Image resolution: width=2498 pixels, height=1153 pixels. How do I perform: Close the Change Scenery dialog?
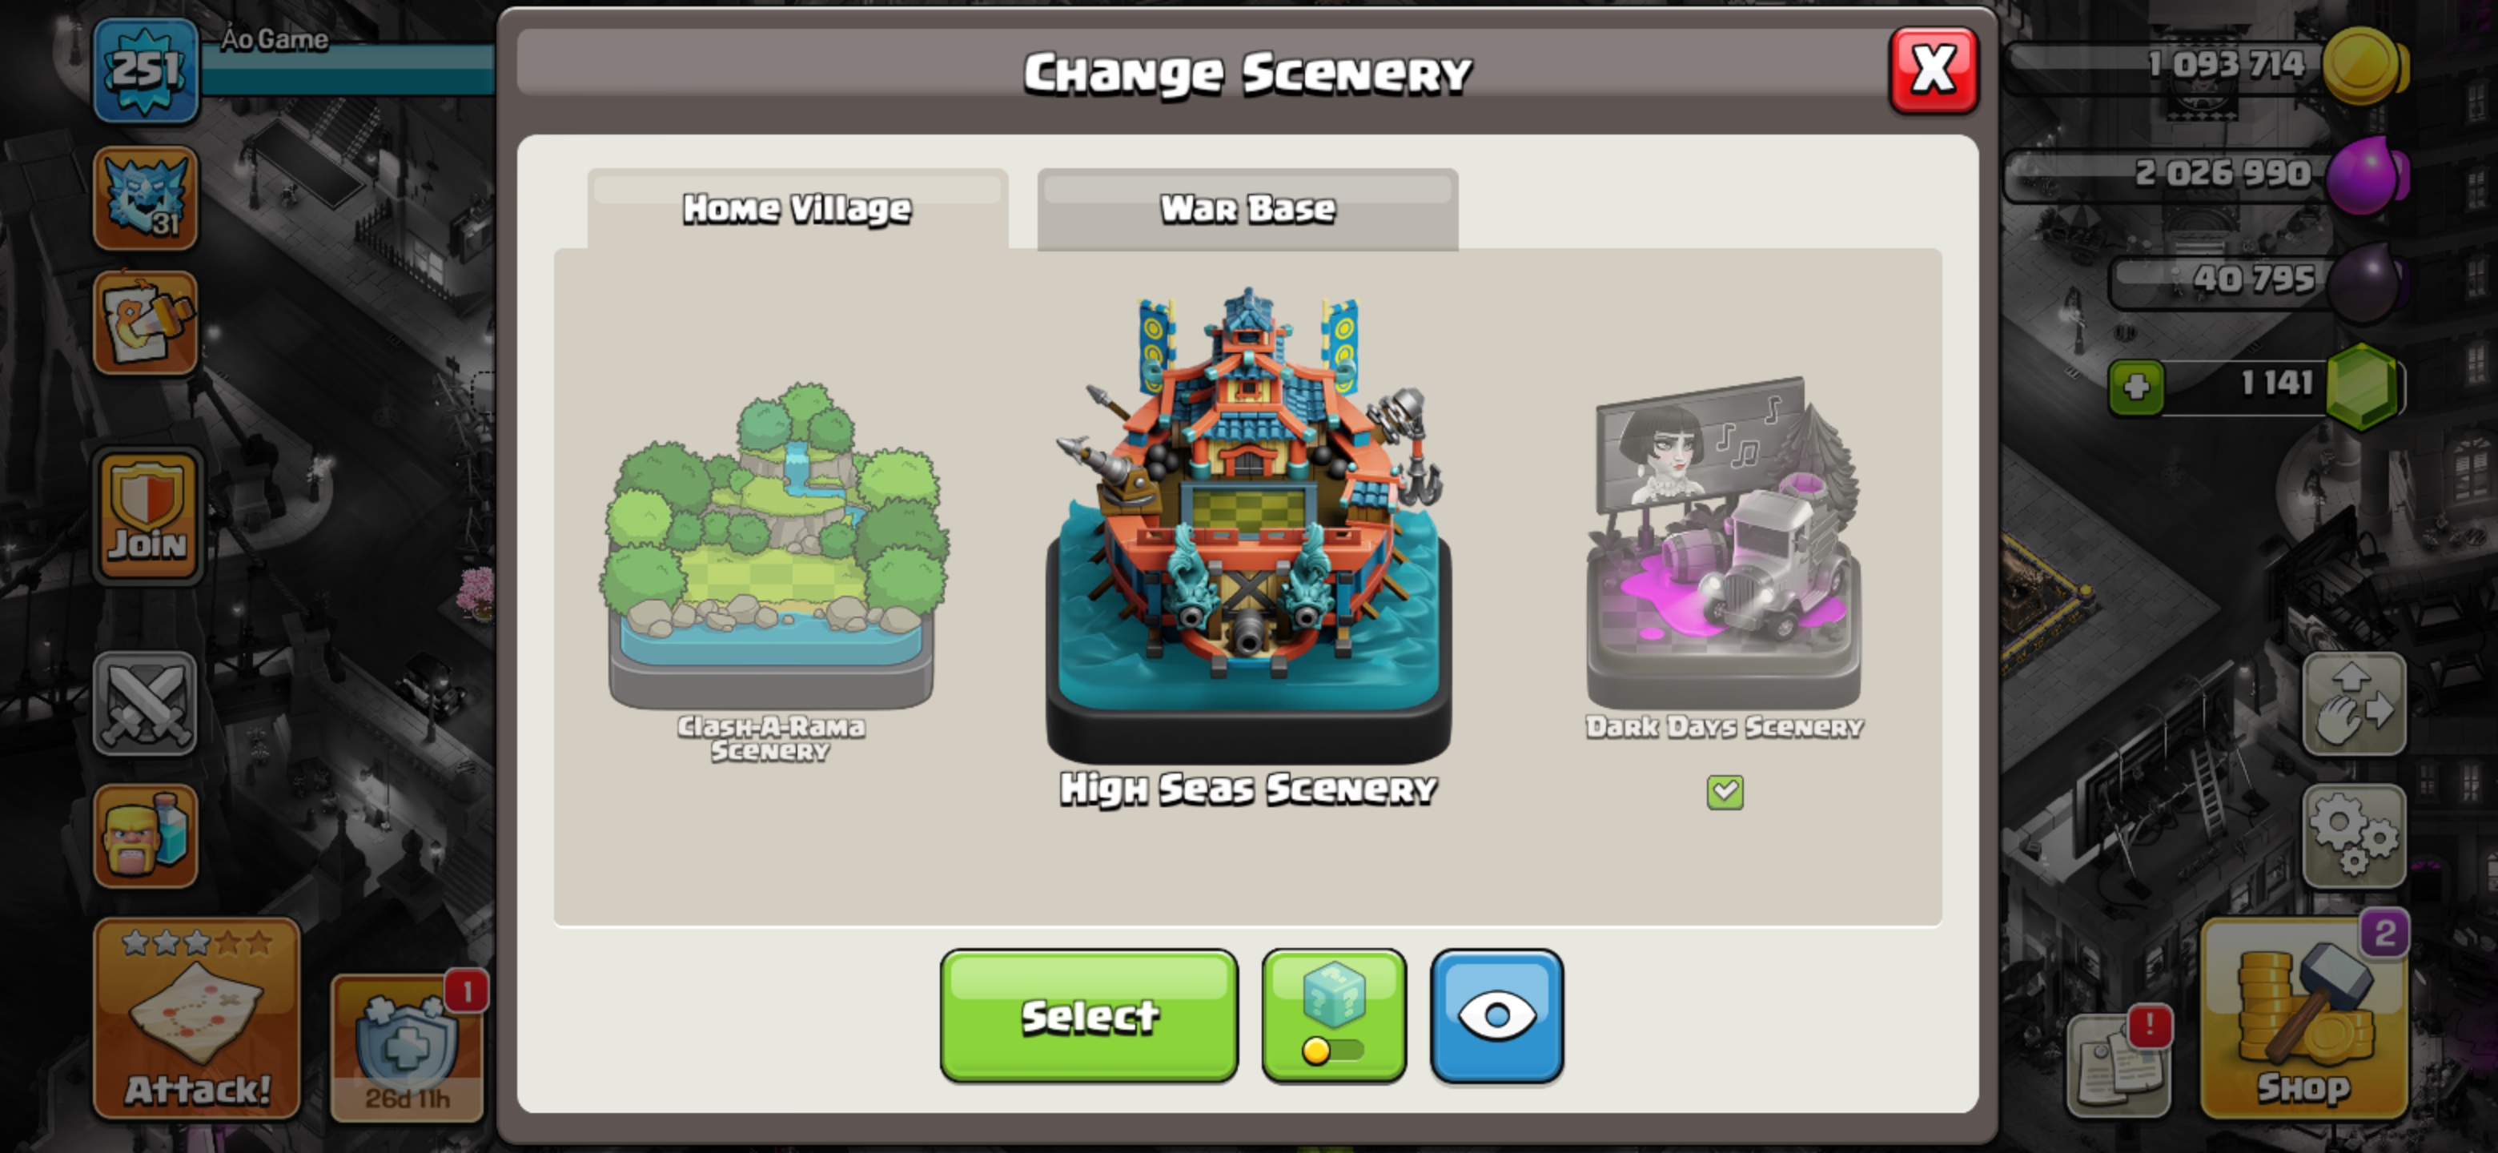point(1933,70)
